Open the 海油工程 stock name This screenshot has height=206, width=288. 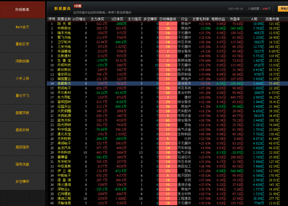pos(64,199)
